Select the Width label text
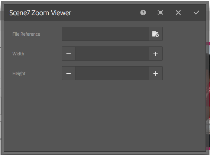The width and height of the screenshot is (210, 155). coord(18,54)
